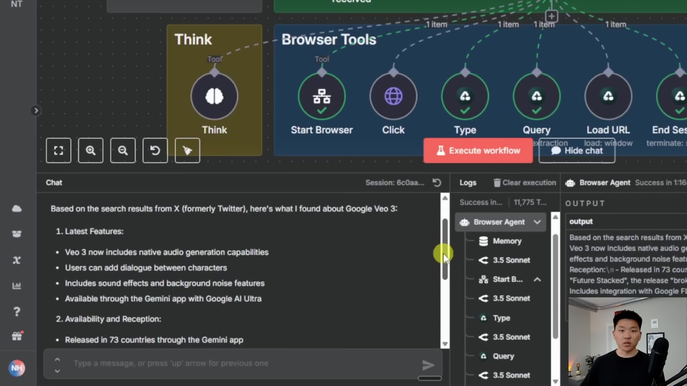Open the gift icon in sidebar
Viewport: 687px width, 386px height.
(x=17, y=336)
